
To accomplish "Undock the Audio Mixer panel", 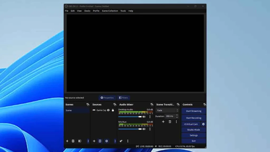I will pos(152,104).
